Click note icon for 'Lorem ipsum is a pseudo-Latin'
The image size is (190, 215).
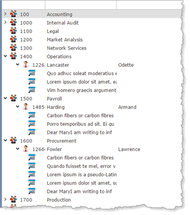(32, 174)
